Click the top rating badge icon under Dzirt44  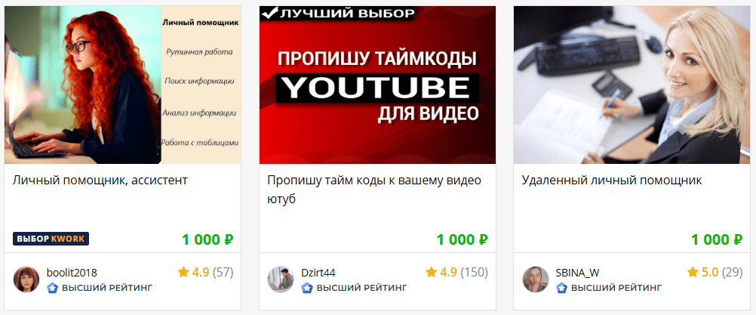pyautogui.click(x=307, y=289)
